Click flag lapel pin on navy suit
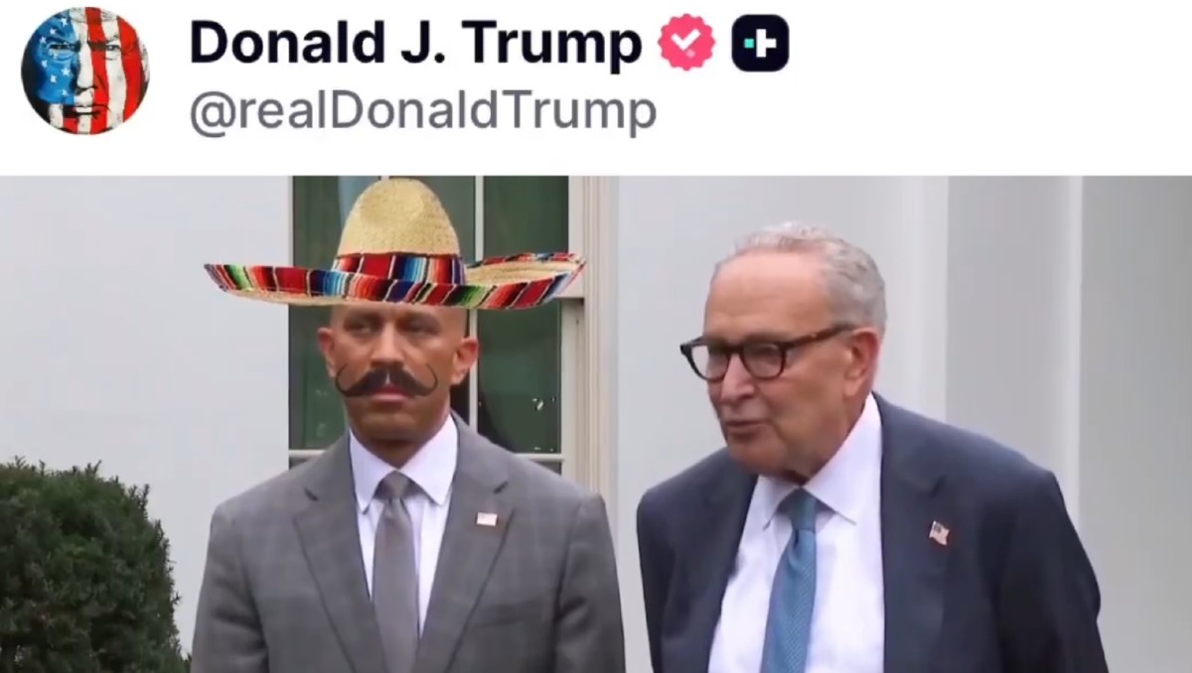1192x673 pixels. pos(939,533)
